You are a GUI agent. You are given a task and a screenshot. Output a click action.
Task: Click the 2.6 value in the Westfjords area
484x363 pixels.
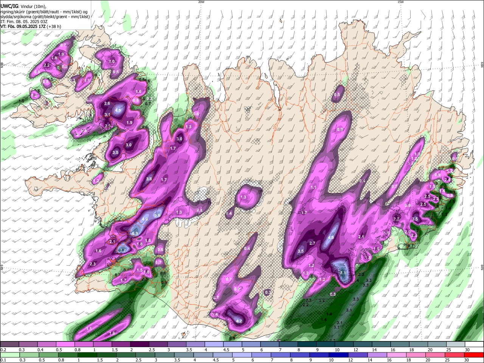coord(107,103)
